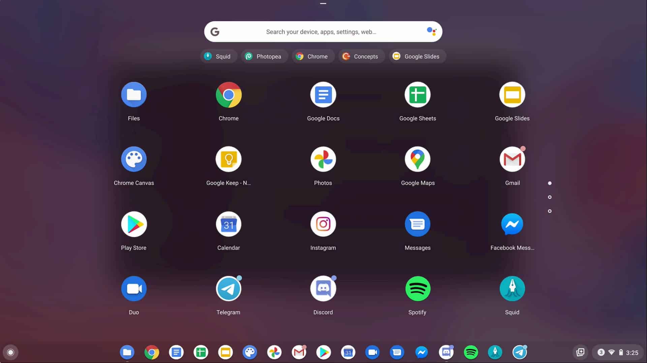Select the Photopea suggestion chip
The height and width of the screenshot is (363, 647).
pos(264,56)
